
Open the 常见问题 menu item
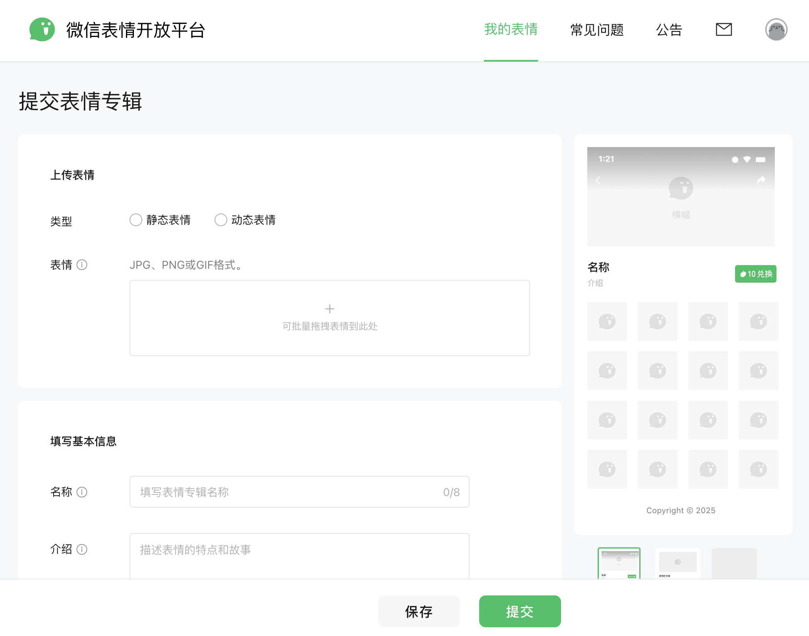(x=597, y=30)
